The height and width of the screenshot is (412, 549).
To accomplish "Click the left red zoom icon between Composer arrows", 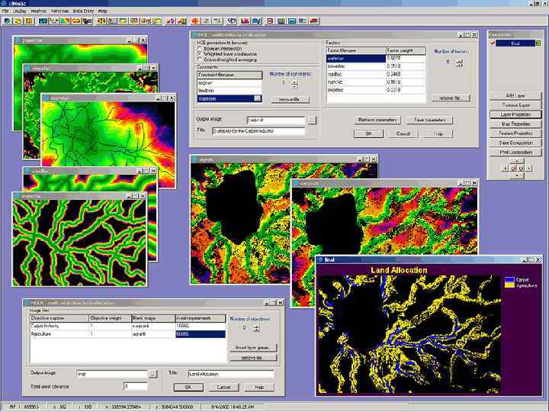I will 513,168.
